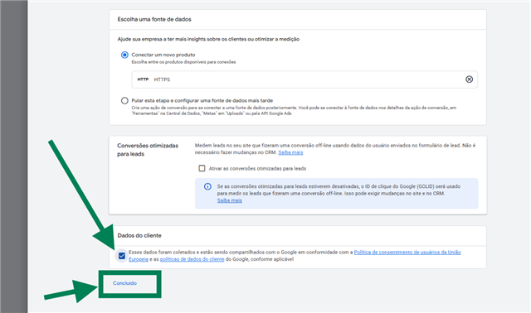Open 'Política de consentimento de usuários' link
Viewport: 531px width, 313px height.
point(407,253)
